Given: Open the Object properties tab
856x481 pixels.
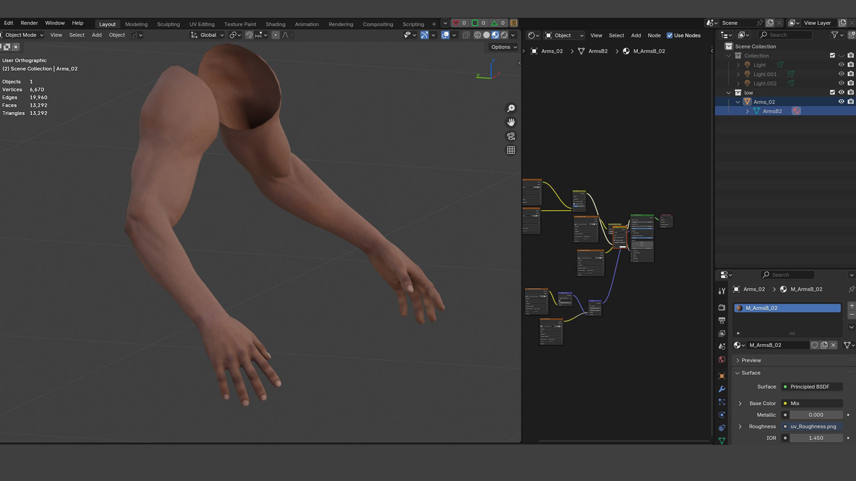Looking at the screenshot, I should coord(722,376).
